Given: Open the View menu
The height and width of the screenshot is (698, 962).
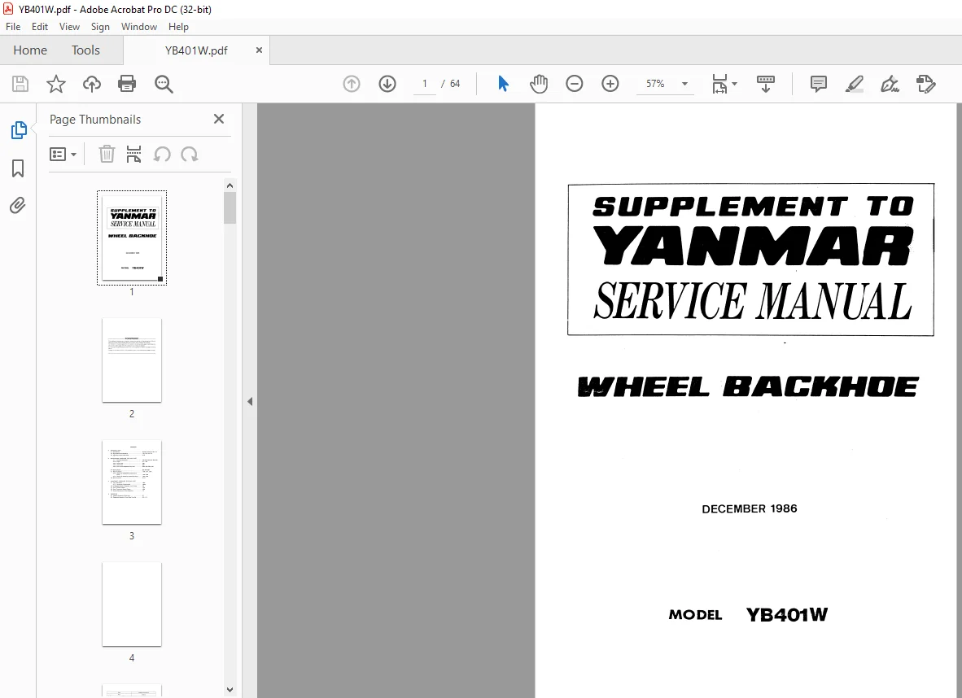Looking at the screenshot, I should click(x=69, y=27).
